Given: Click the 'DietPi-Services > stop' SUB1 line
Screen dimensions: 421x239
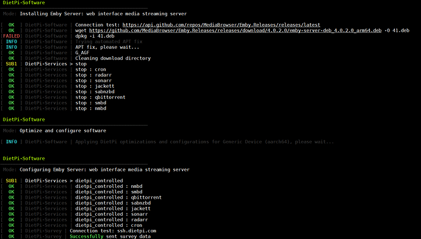Looking at the screenshot, I should (x=56, y=64).
